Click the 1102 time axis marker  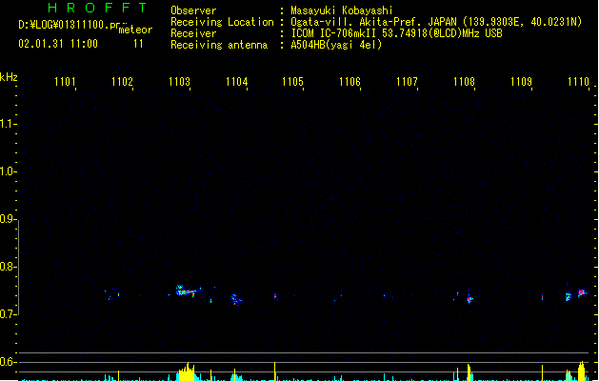(122, 82)
